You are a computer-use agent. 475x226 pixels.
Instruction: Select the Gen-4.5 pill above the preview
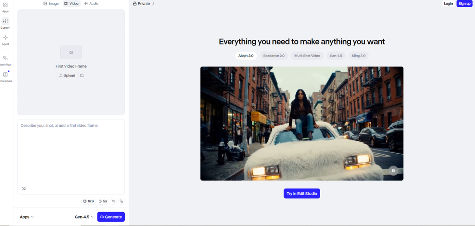pos(336,56)
